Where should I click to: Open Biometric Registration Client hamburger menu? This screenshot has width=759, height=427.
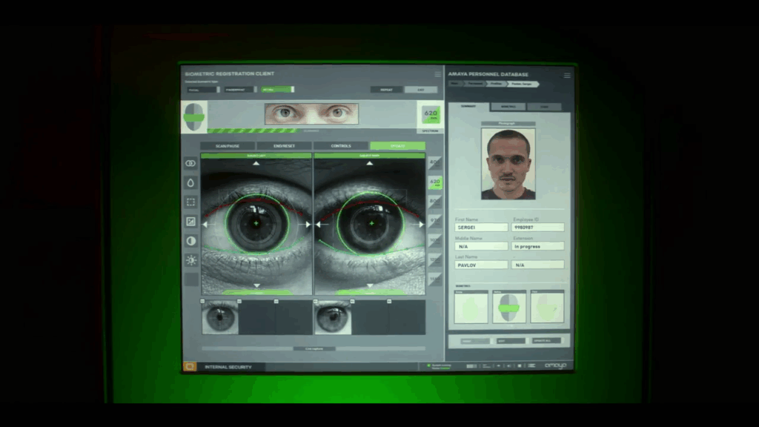pos(437,74)
